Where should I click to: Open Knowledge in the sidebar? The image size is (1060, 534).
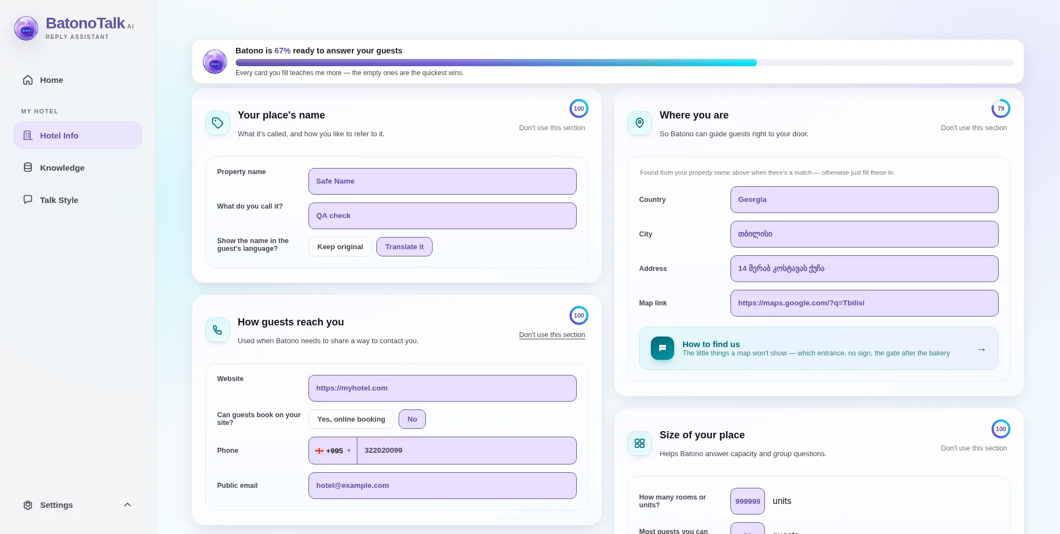coord(77,167)
